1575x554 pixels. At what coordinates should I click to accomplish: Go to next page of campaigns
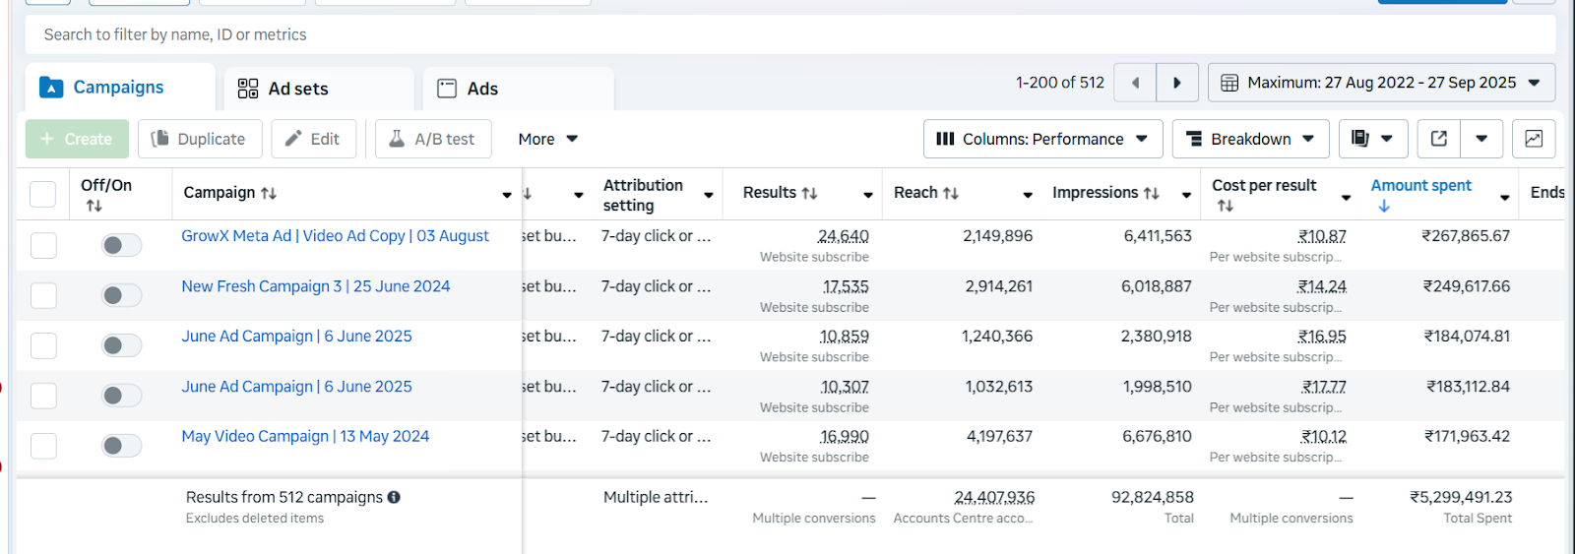pos(1176,83)
